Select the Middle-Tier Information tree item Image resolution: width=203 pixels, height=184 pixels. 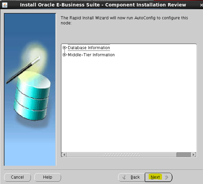(91, 55)
